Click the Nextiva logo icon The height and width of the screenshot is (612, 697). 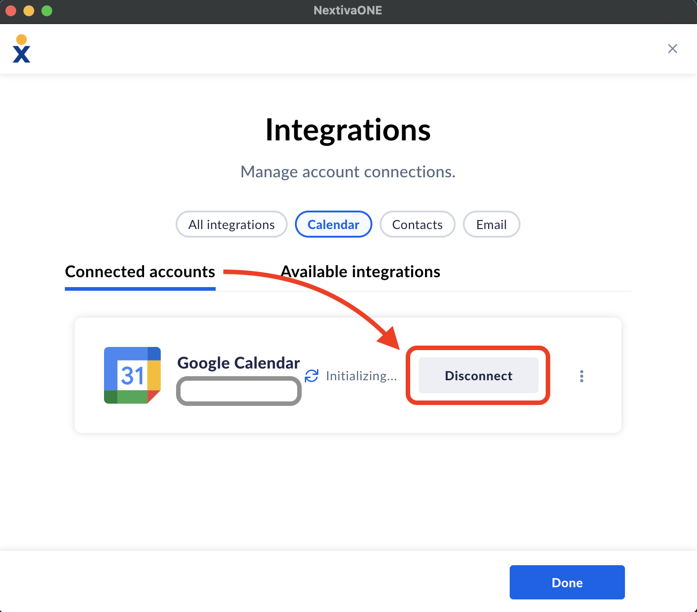(22, 49)
